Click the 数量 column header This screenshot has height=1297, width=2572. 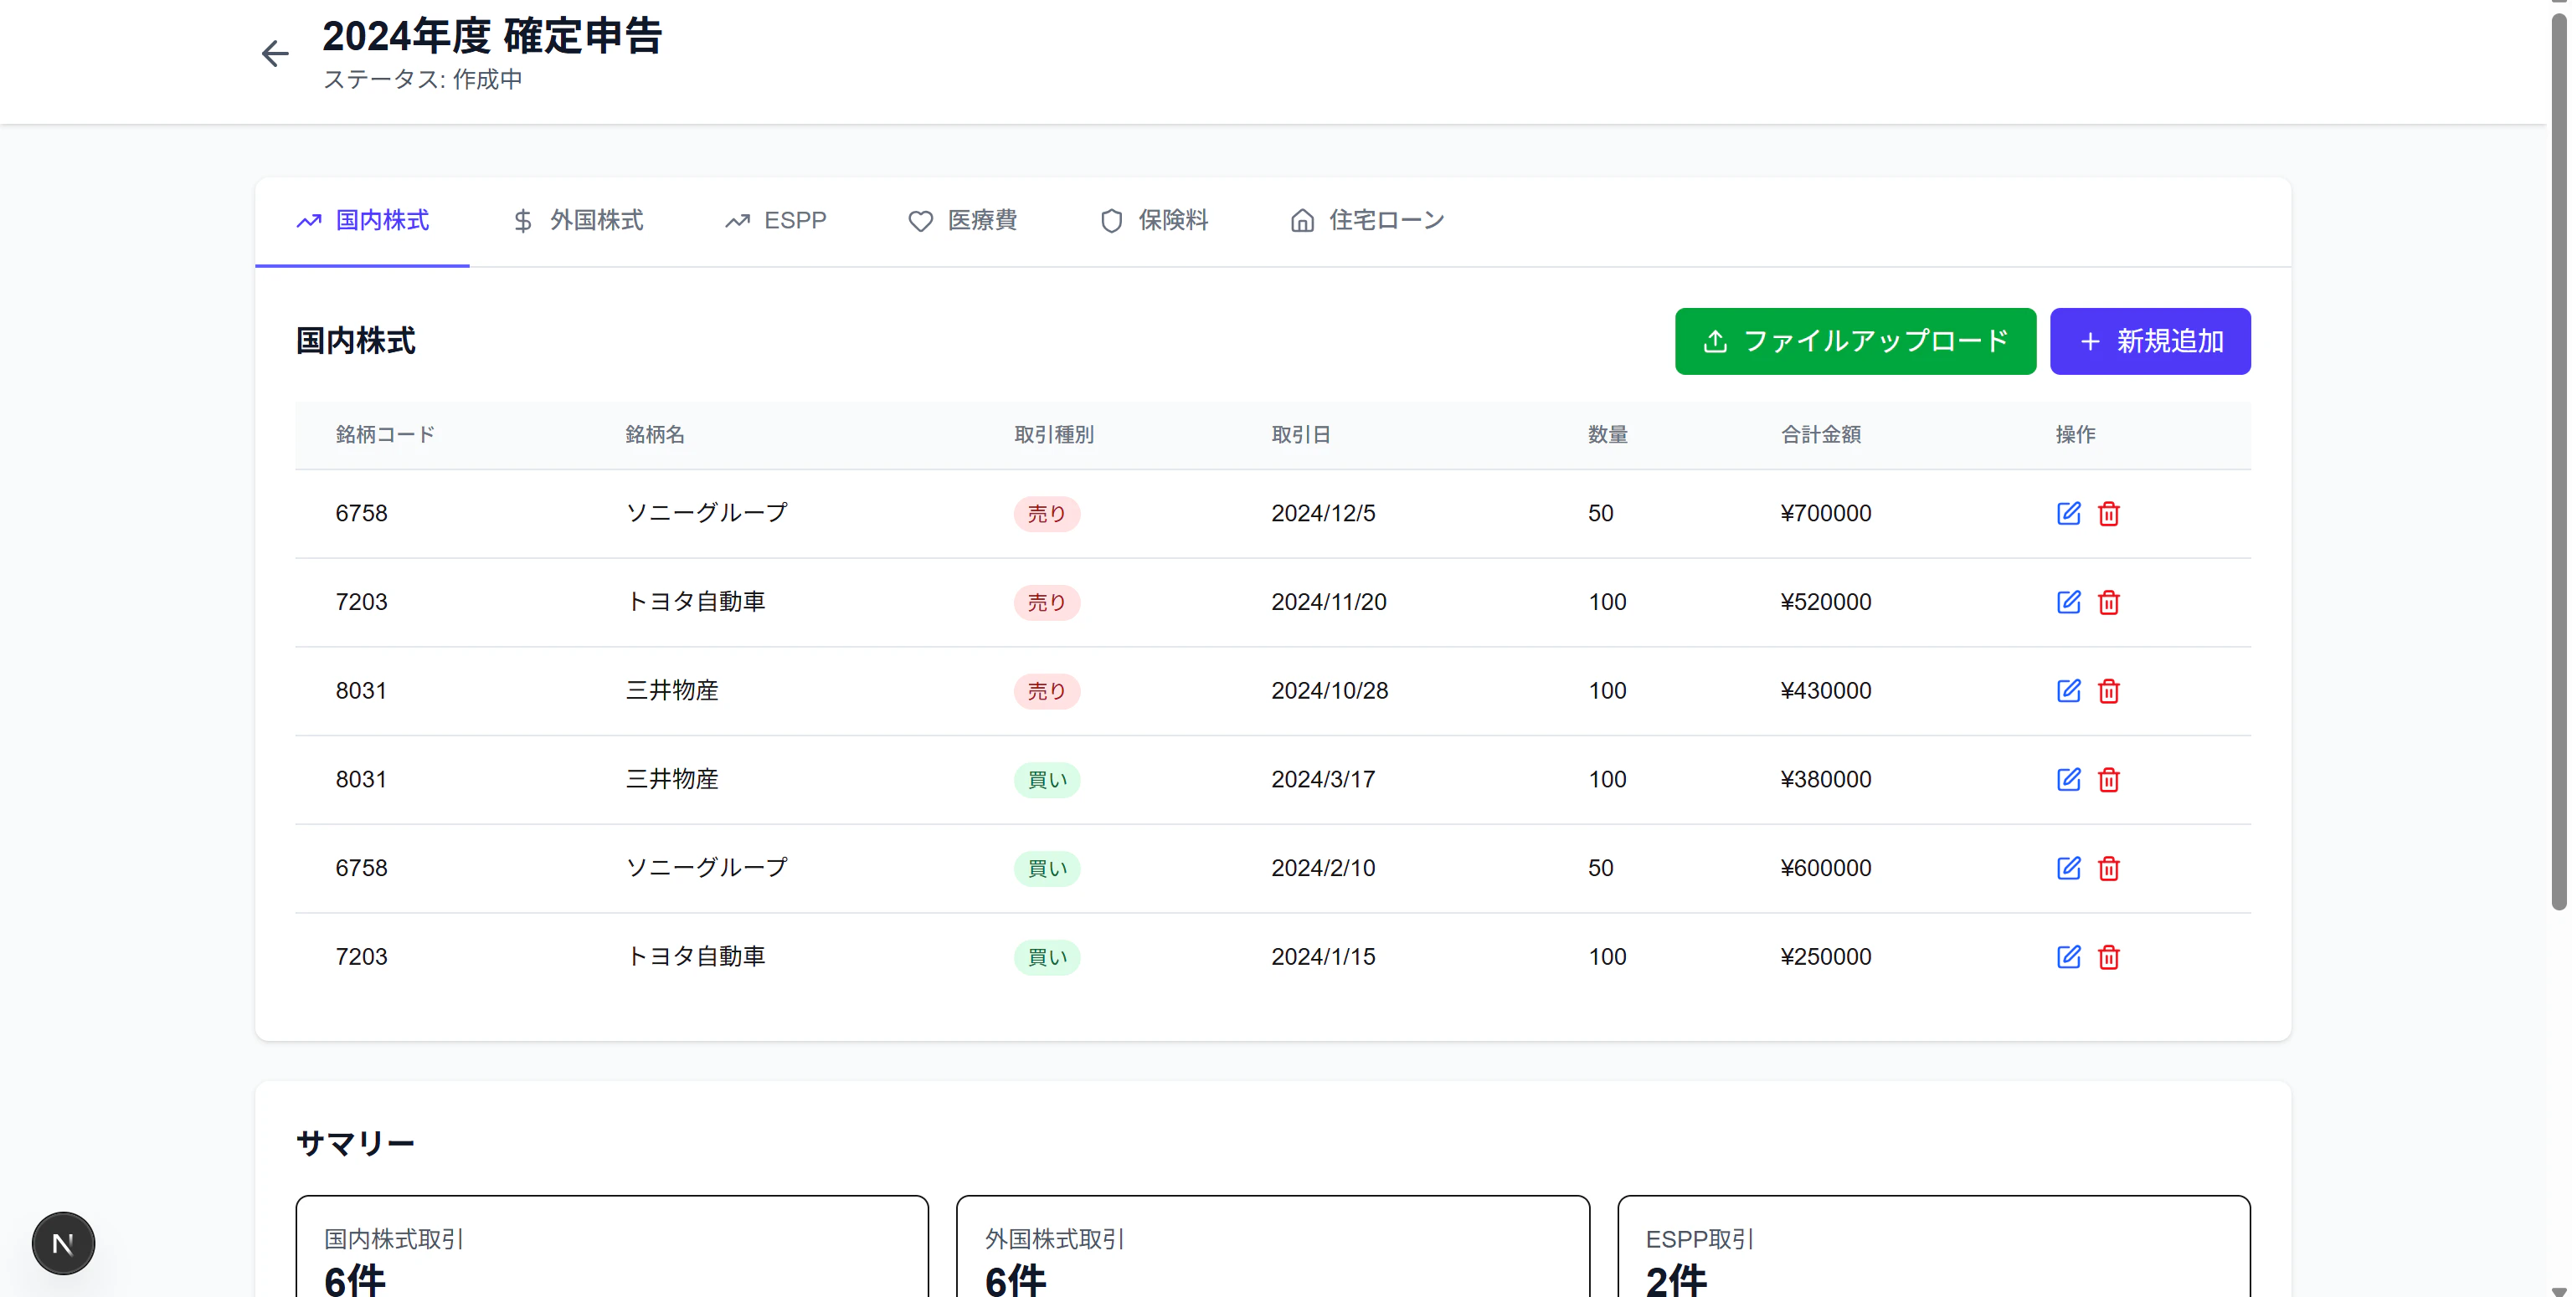[x=1607, y=435]
